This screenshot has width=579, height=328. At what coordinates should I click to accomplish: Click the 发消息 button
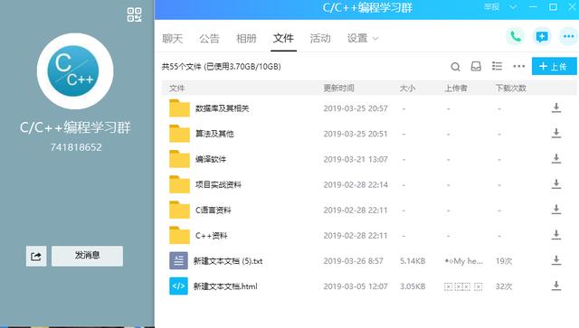click(87, 256)
